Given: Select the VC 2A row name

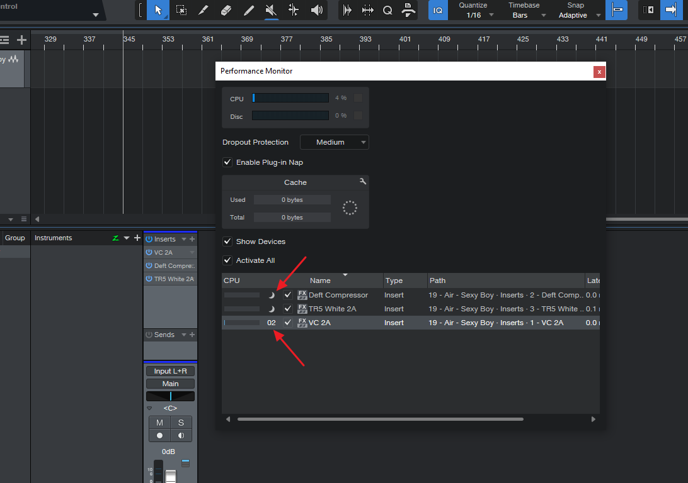Looking at the screenshot, I should pos(319,323).
